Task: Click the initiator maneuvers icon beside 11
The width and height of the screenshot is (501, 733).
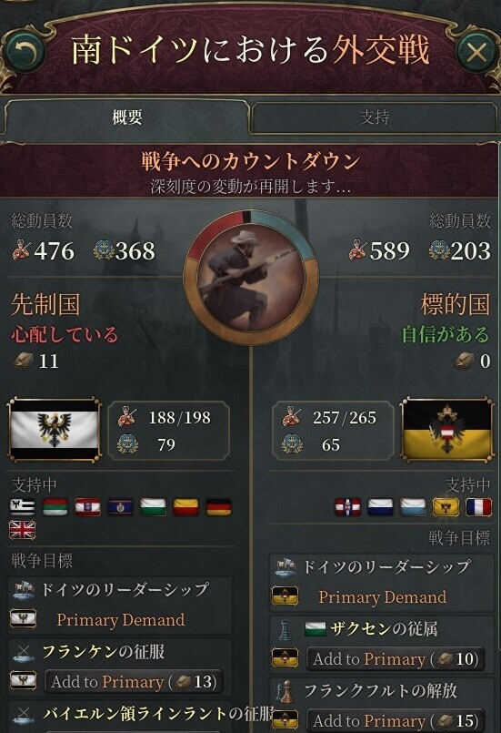Action: 23,361
